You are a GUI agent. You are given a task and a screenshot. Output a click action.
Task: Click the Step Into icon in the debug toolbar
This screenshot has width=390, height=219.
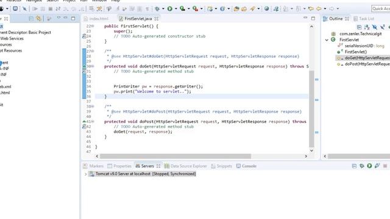[66, 9]
